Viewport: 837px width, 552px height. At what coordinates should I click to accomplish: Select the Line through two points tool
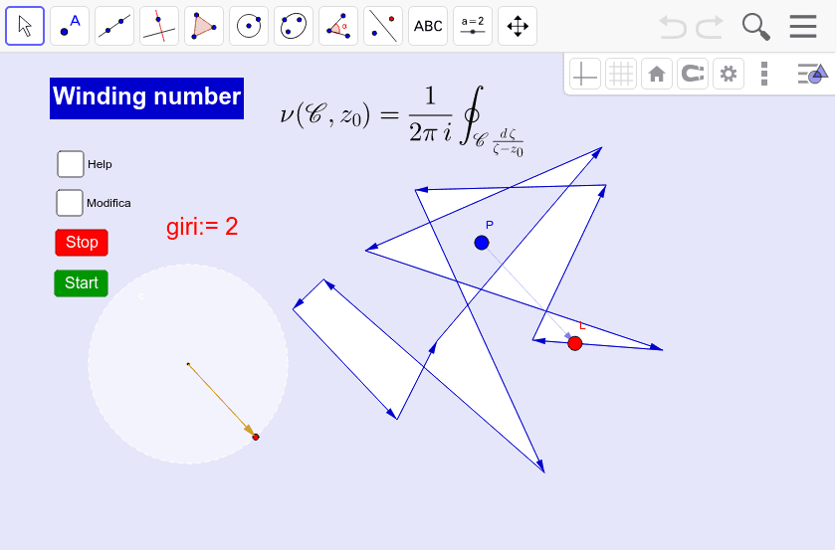point(114,26)
